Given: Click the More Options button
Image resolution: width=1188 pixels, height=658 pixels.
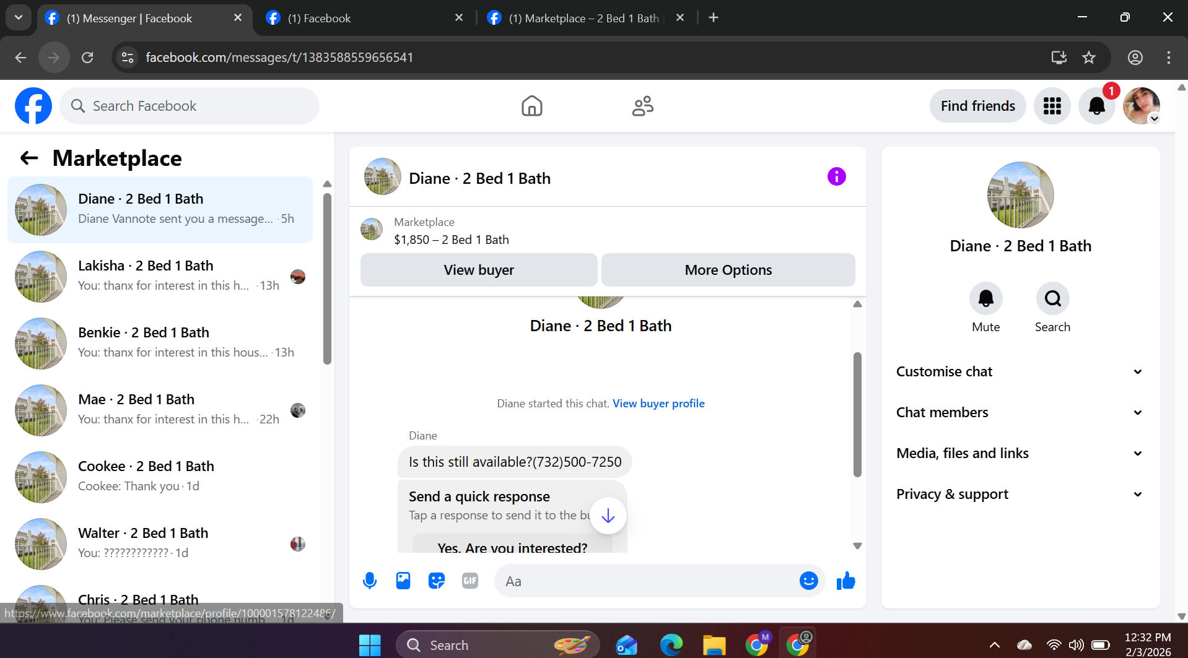Looking at the screenshot, I should (x=728, y=270).
